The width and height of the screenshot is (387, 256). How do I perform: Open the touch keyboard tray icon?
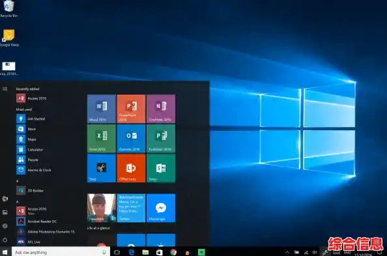tap(336, 253)
